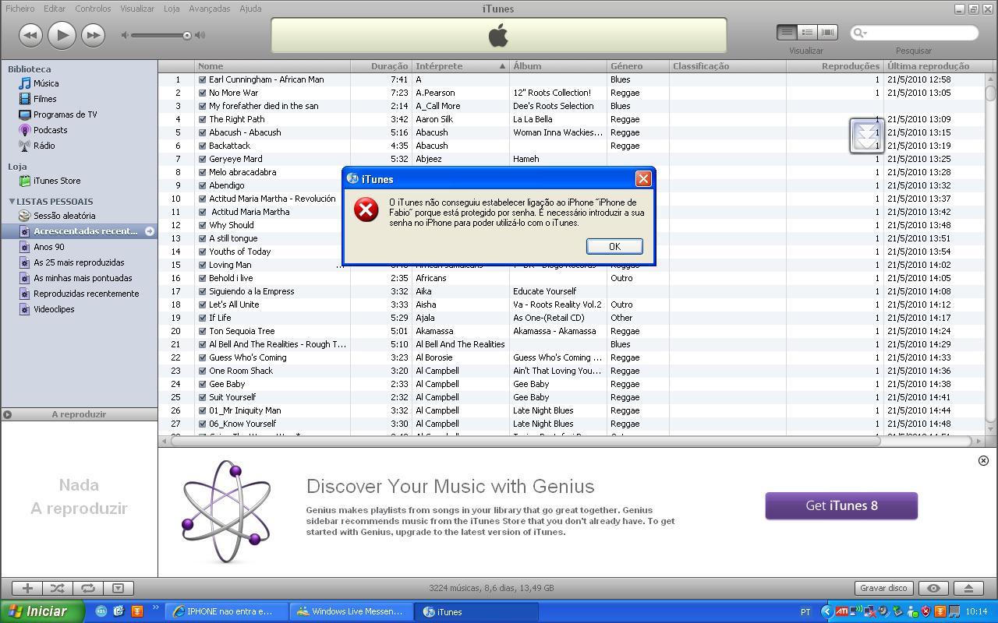
Task: Sort by Género column header
Action: [x=638, y=66]
